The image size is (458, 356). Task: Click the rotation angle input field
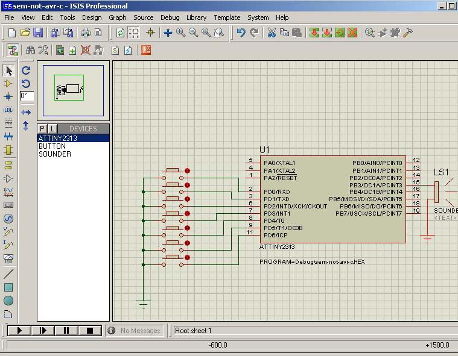(27, 96)
